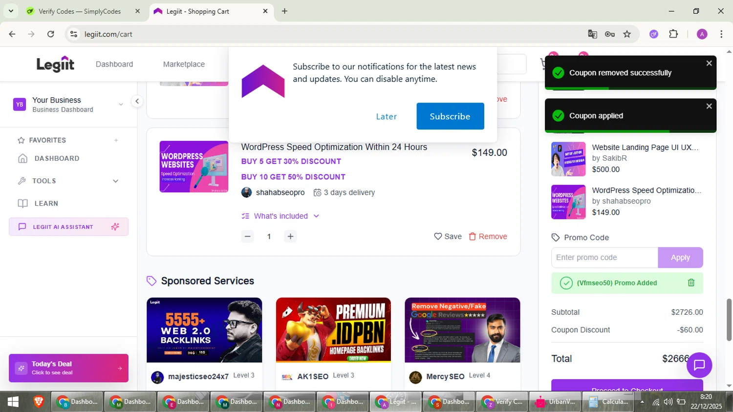Expand the Tools sidebar section

[68, 181]
